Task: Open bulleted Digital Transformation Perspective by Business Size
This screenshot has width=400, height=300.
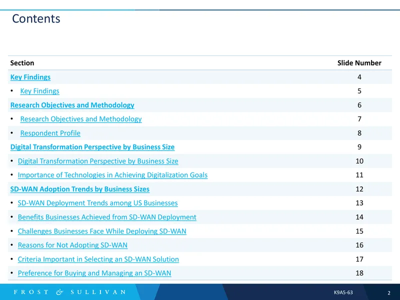Action: tap(98, 161)
